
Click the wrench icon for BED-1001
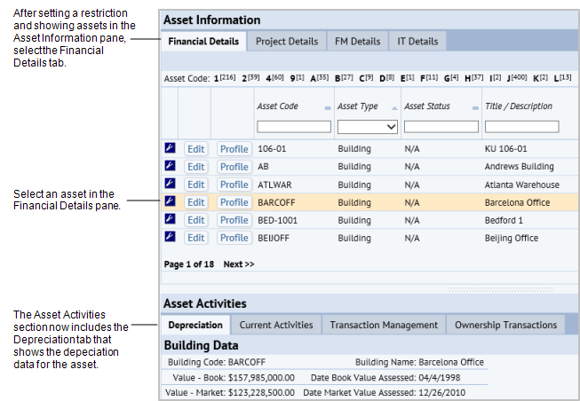(x=170, y=220)
